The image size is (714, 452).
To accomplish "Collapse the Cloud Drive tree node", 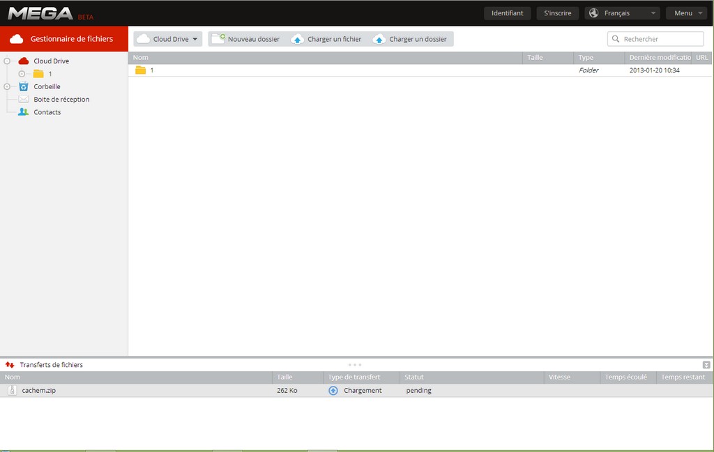I will [7, 61].
